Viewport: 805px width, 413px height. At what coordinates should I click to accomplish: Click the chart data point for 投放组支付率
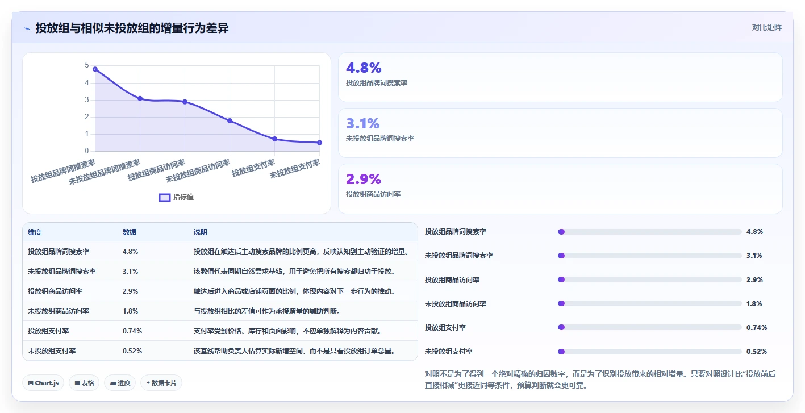click(x=274, y=139)
